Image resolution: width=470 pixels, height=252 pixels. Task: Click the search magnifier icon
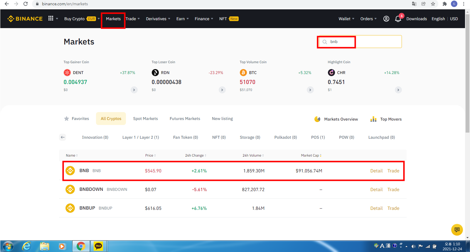pyautogui.click(x=325, y=42)
